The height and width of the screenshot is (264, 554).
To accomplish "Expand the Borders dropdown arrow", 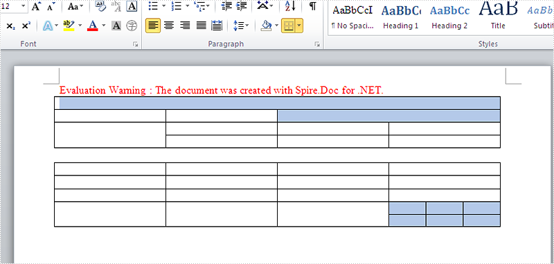I will click(x=299, y=26).
